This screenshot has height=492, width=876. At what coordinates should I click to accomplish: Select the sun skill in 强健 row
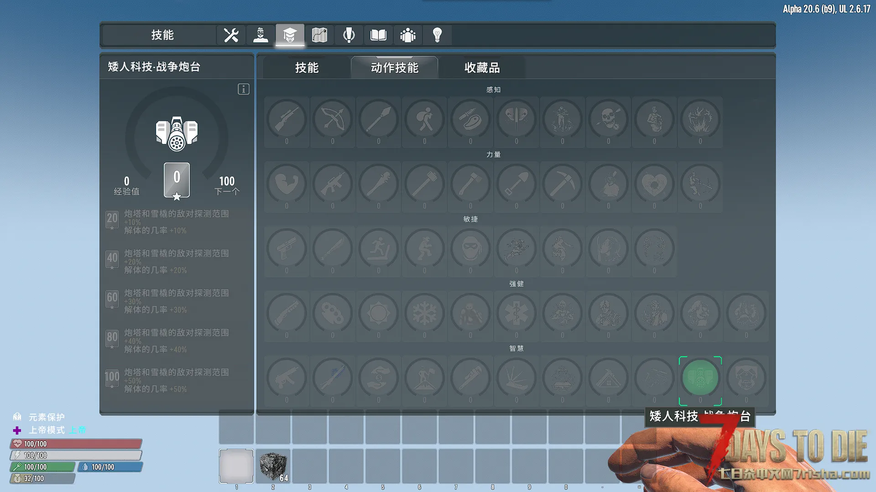[379, 315]
